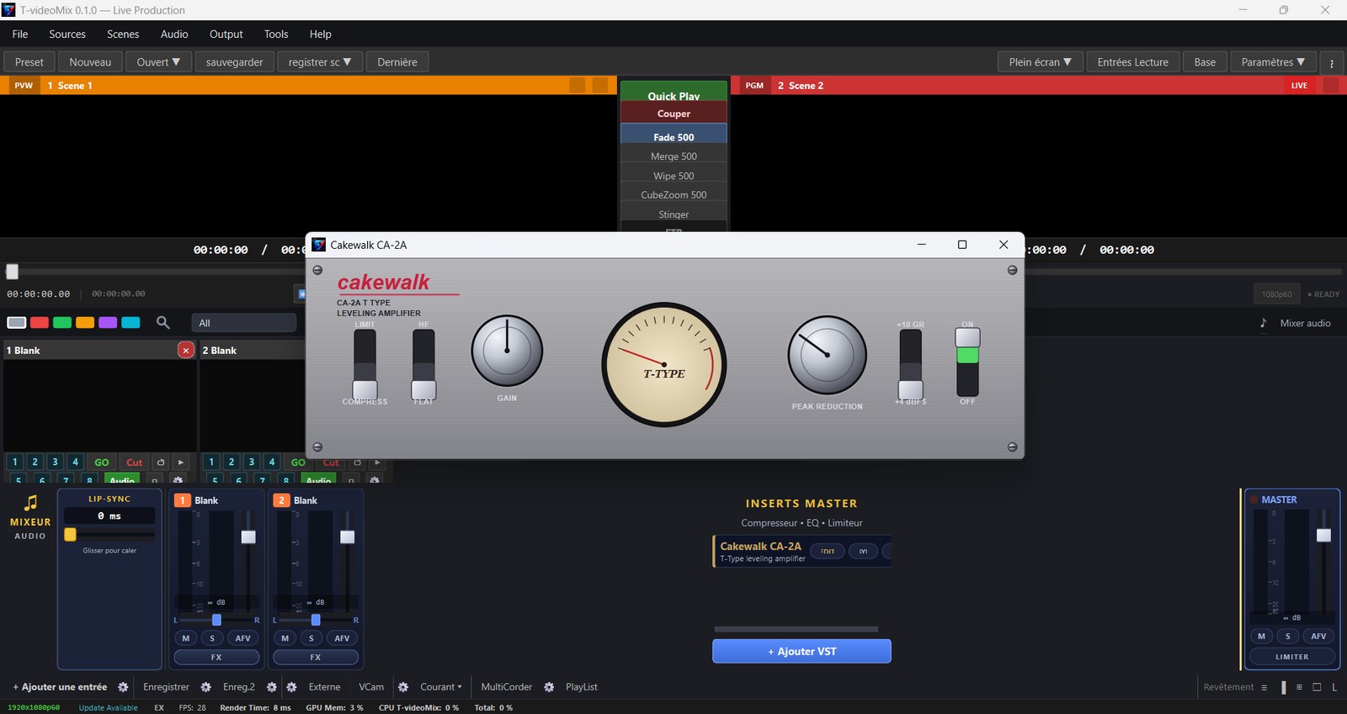Open the registrer sc dropdown
Viewport: 1347px width, 714px height.
point(320,62)
